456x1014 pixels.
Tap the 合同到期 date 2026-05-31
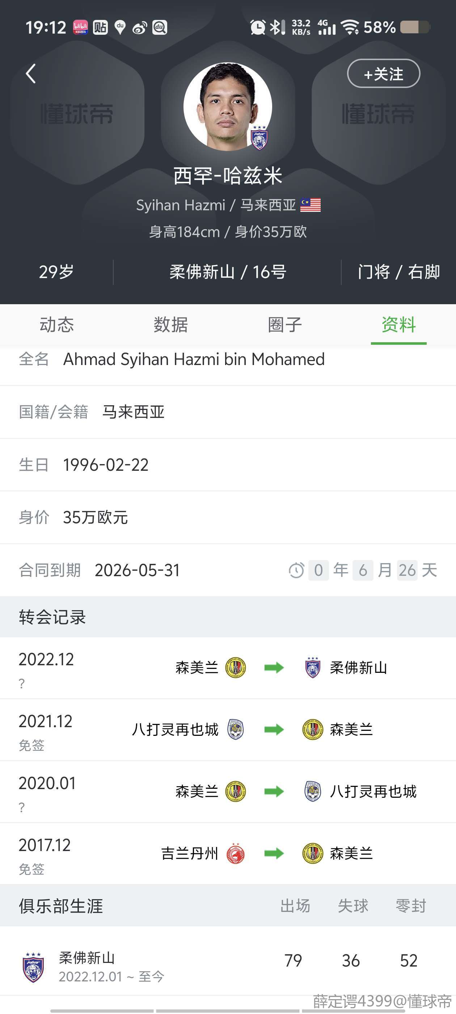click(137, 570)
